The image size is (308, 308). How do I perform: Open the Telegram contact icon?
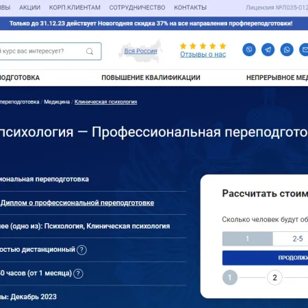click(268, 49)
